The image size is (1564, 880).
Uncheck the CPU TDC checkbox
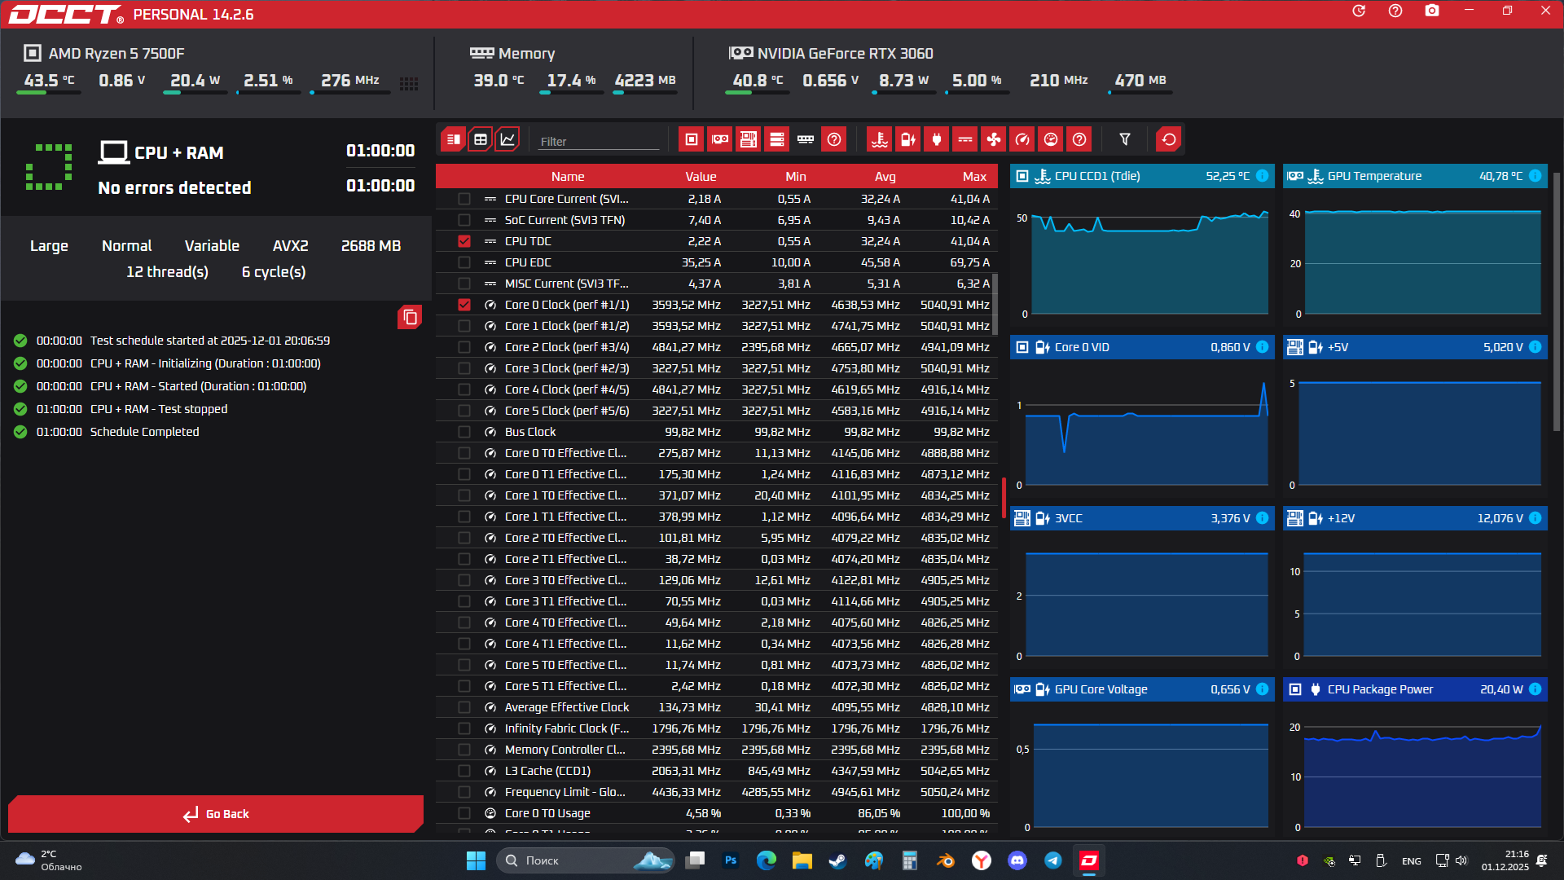click(x=464, y=241)
